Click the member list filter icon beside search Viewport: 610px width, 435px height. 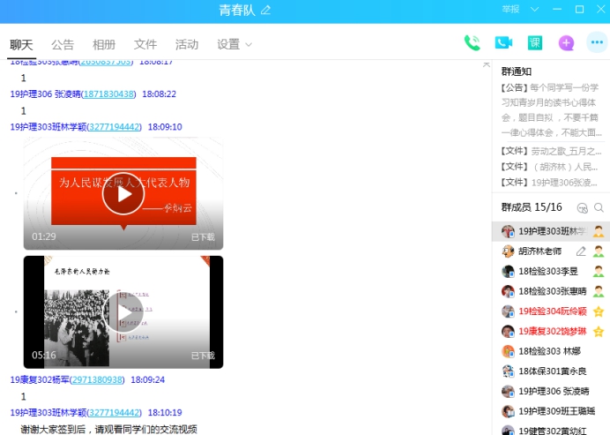click(582, 207)
